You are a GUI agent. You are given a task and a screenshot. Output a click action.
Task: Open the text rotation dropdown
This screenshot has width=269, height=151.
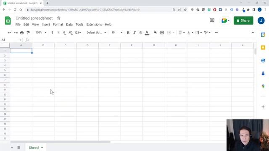coord(207,33)
